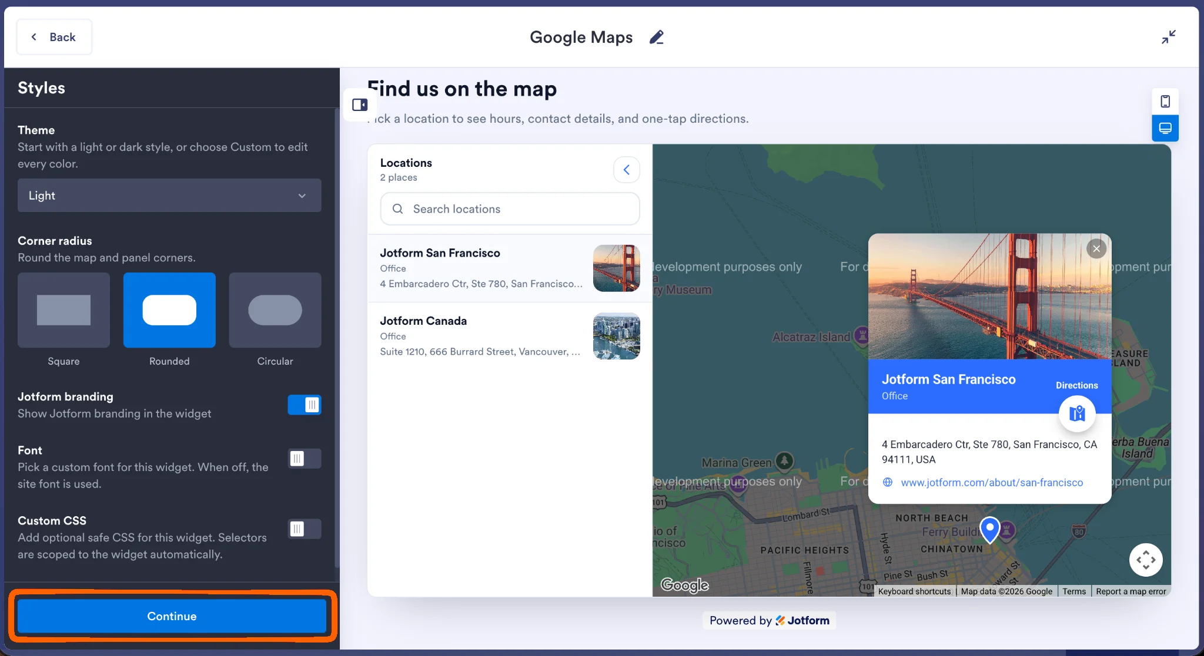Collapse the fullscreen editor with the shrink icon
1204x656 pixels.
(x=1168, y=37)
